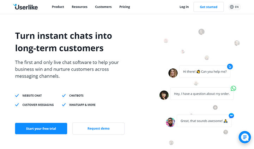
Task: Click the Log in link
Action: coord(184,7)
